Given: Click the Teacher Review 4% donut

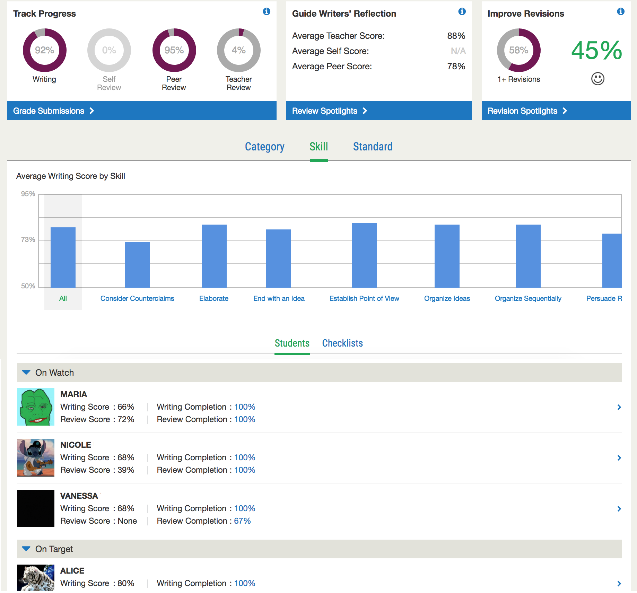Looking at the screenshot, I should 238,50.
